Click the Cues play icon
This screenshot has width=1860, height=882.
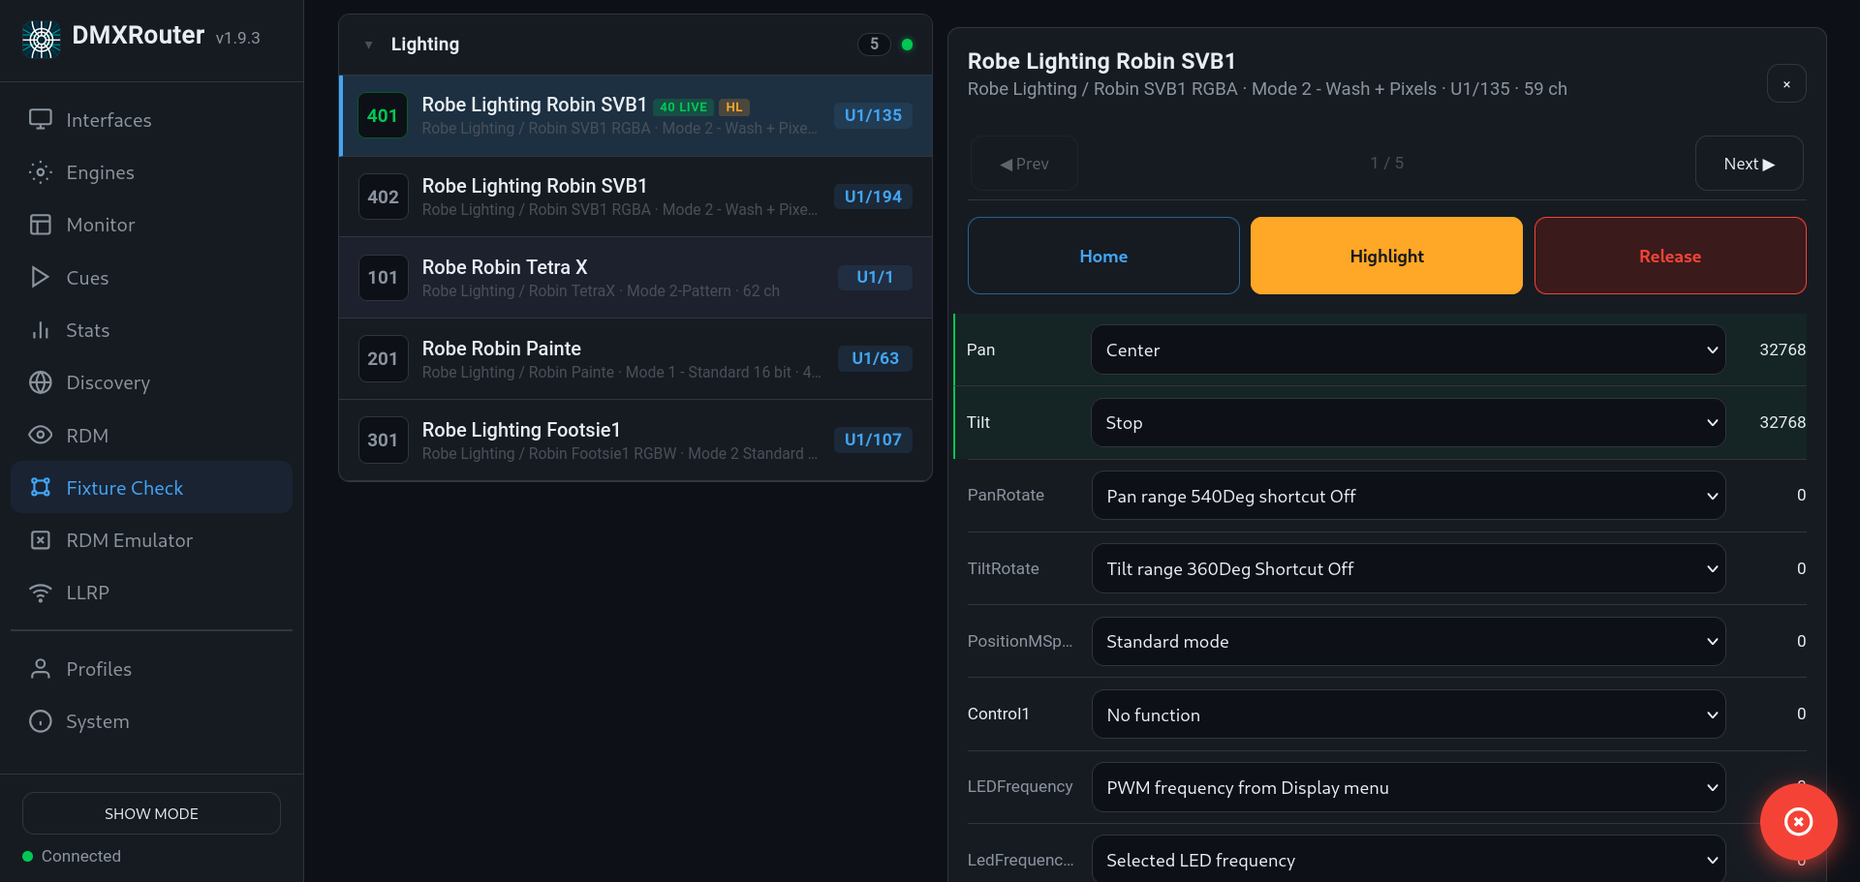pos(40,278)
